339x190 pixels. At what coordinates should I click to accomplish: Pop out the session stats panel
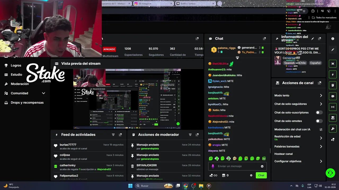[197, 39]
